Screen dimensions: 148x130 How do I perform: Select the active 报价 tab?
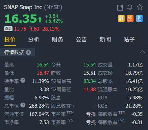click(x=10, y=39)
